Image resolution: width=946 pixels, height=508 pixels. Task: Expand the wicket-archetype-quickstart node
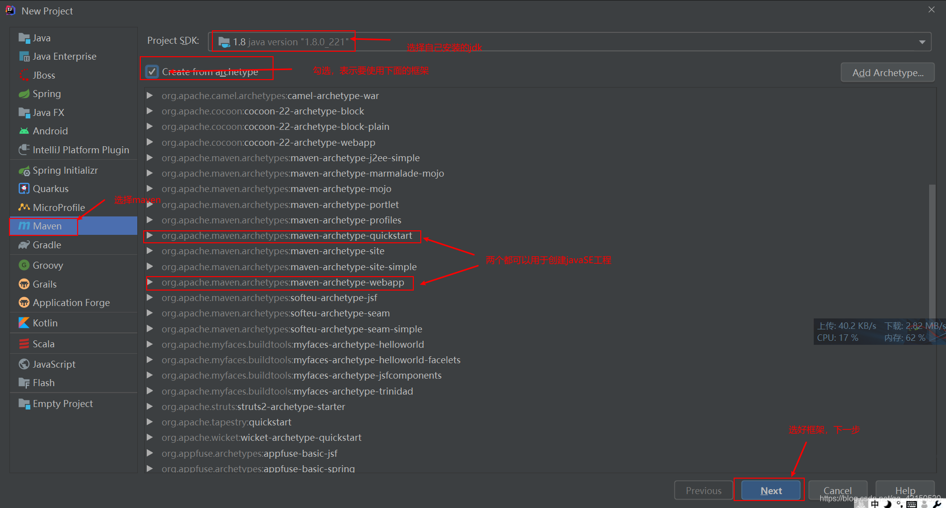click(150, 437)
